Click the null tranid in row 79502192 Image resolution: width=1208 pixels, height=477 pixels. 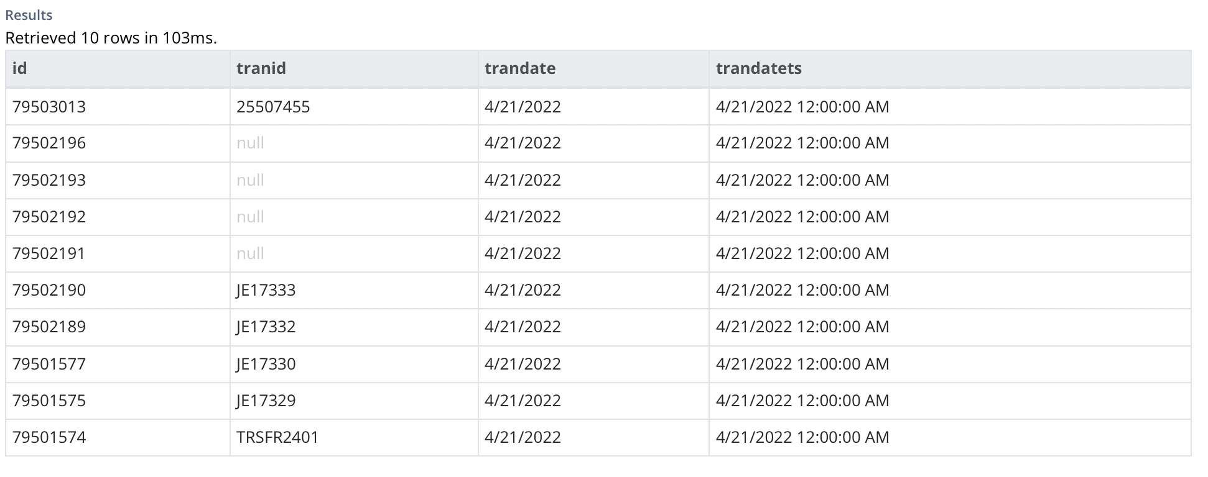click(x=250, y=217)
